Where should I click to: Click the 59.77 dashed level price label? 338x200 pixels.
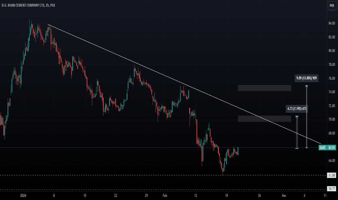click(331, 189)
